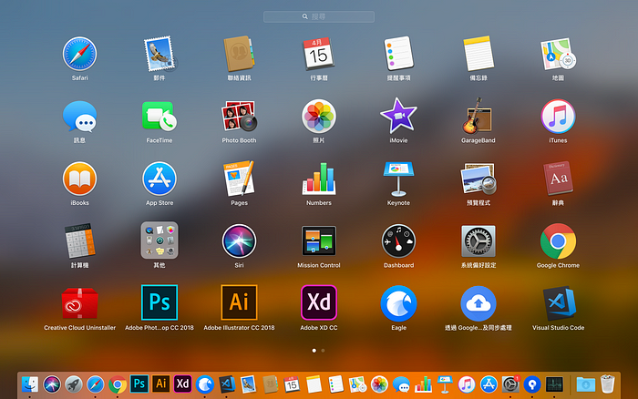Click the Launchpad rocket icon in the Dock
This screenshot has height=399, width=638.
tap(74, 384)
